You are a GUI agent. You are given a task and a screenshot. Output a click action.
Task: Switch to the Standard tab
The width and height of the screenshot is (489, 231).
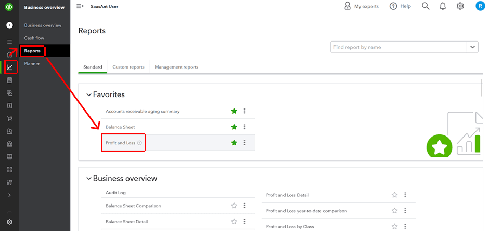click(93, 67)
